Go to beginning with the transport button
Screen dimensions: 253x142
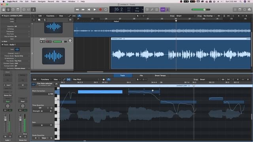(89, 9)
